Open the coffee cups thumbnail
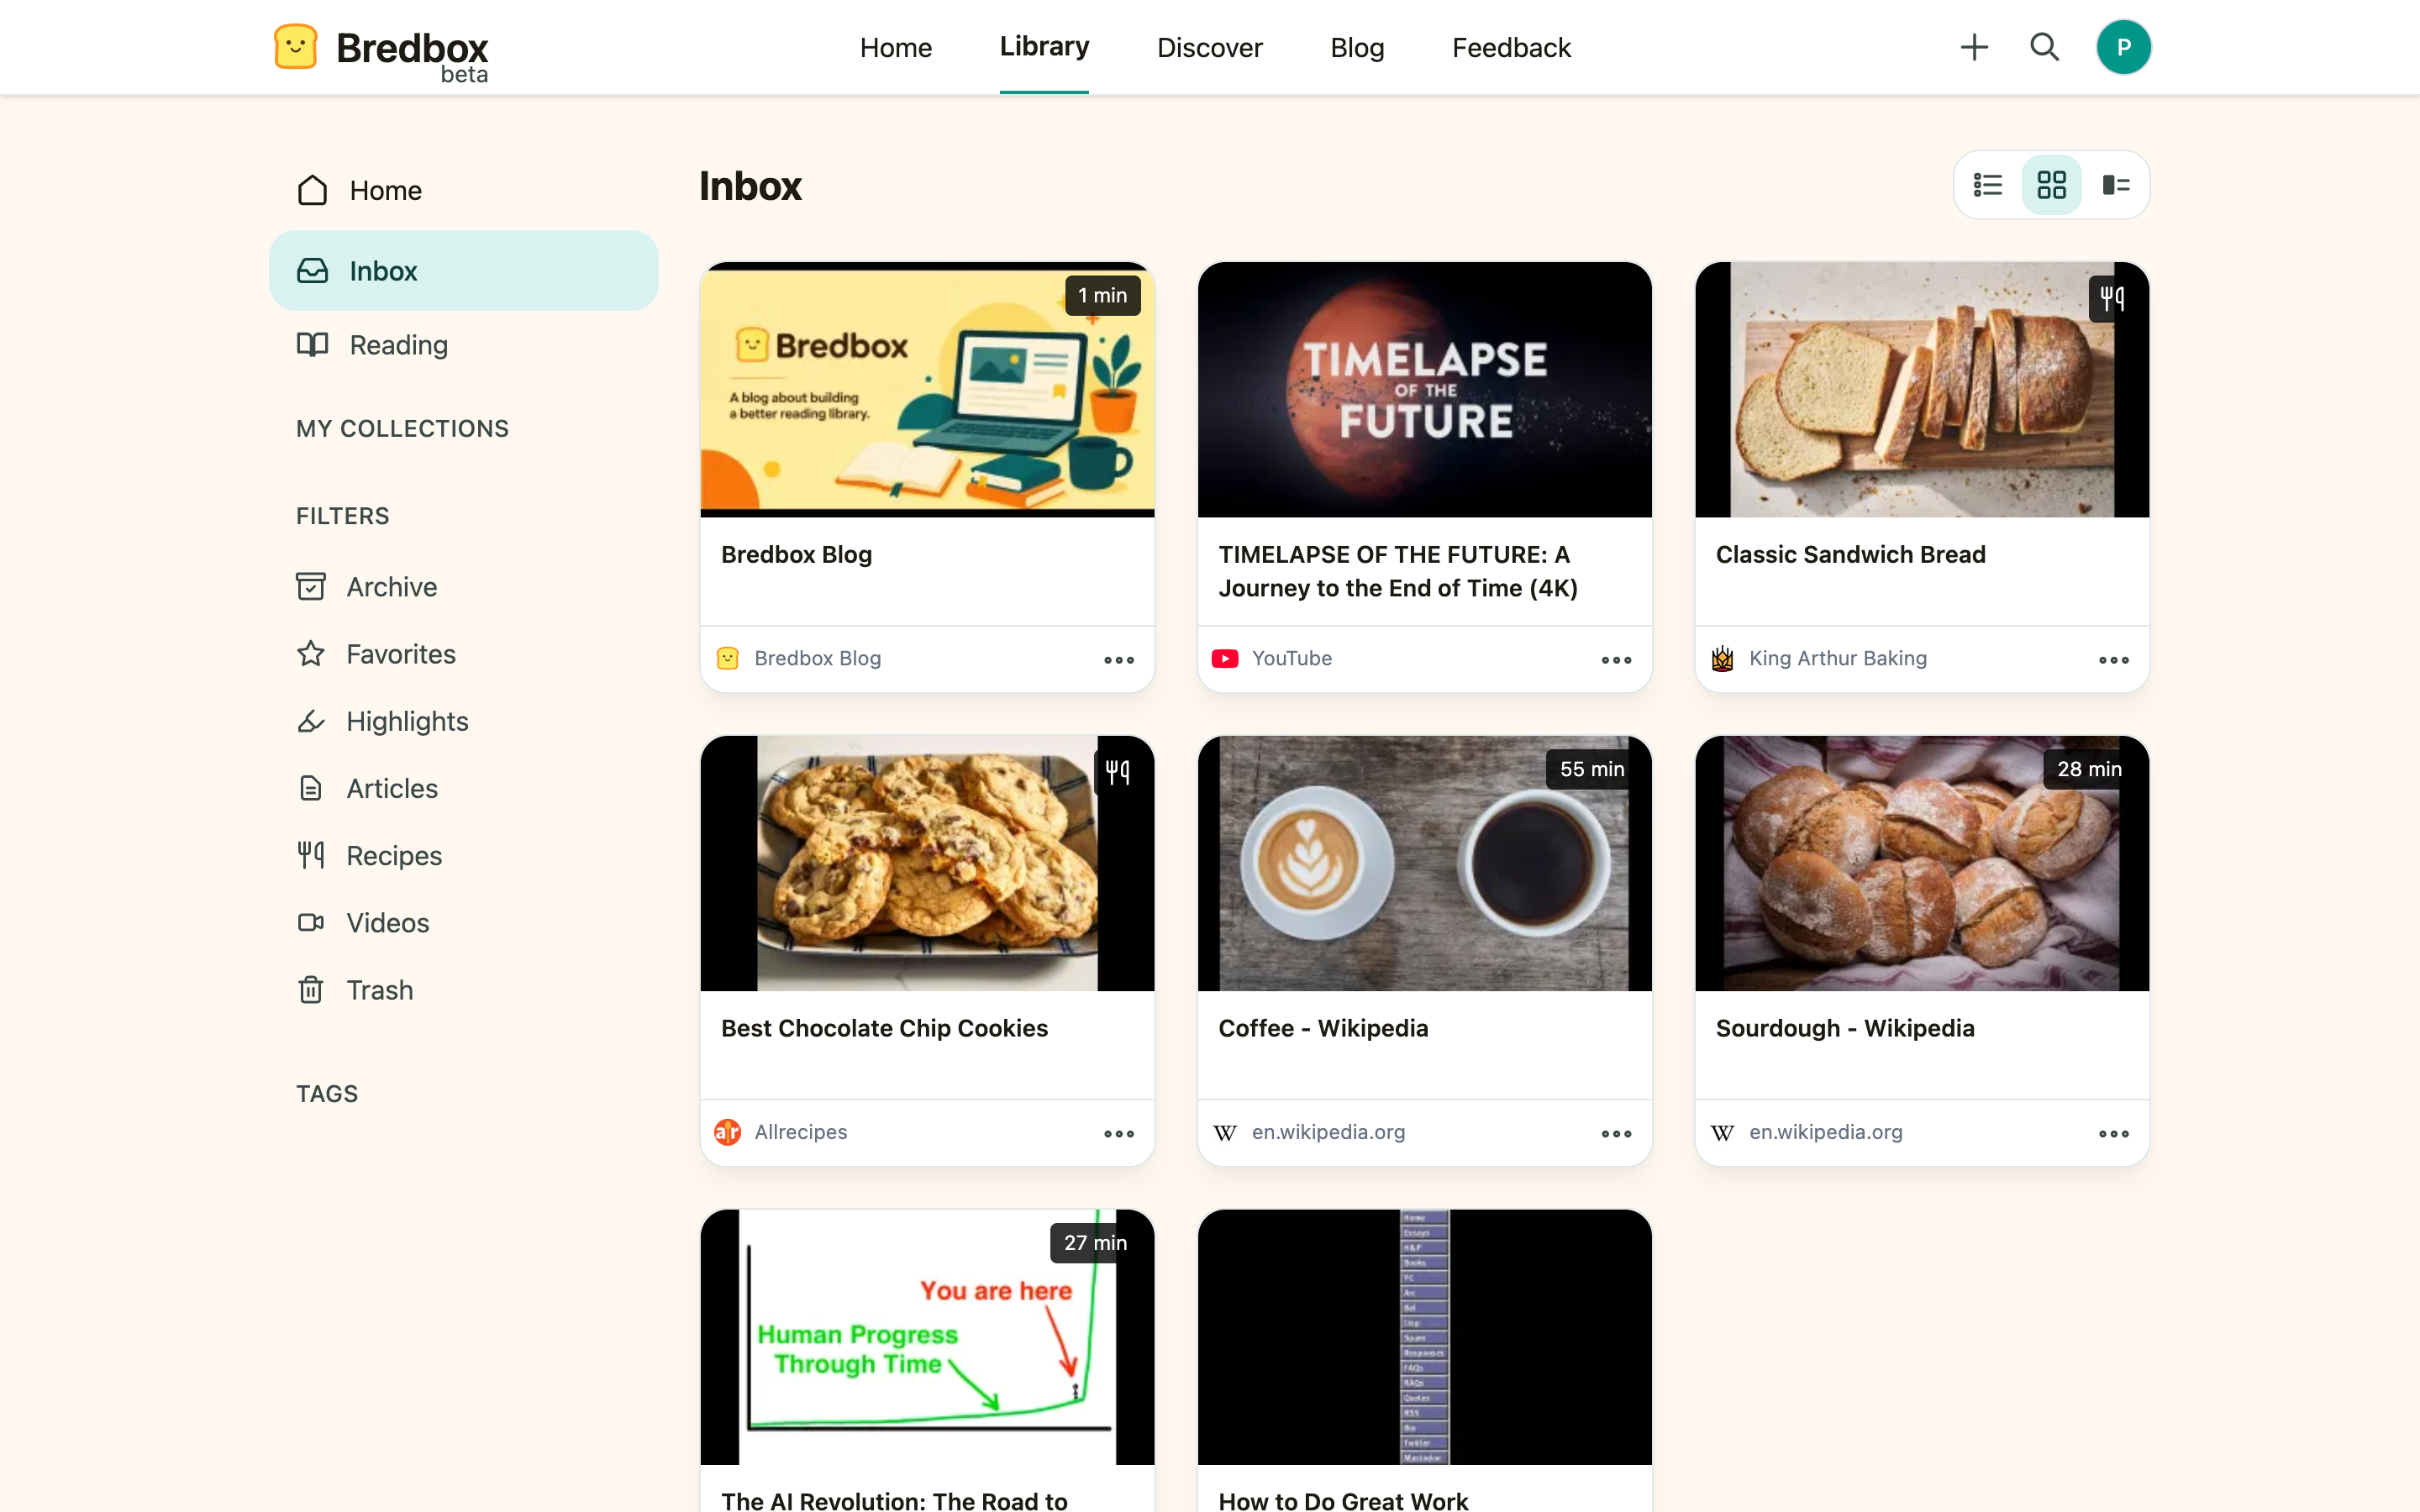Viewport: 2420px width, 1512px height. 1424,863
